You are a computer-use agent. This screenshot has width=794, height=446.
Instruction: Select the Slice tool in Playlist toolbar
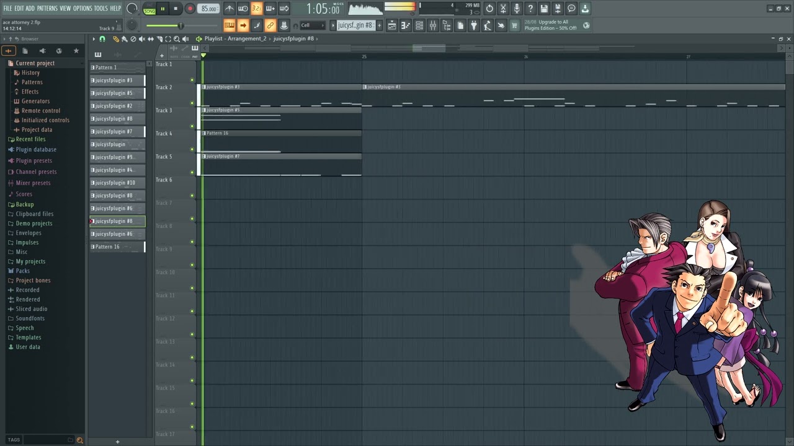159,39
